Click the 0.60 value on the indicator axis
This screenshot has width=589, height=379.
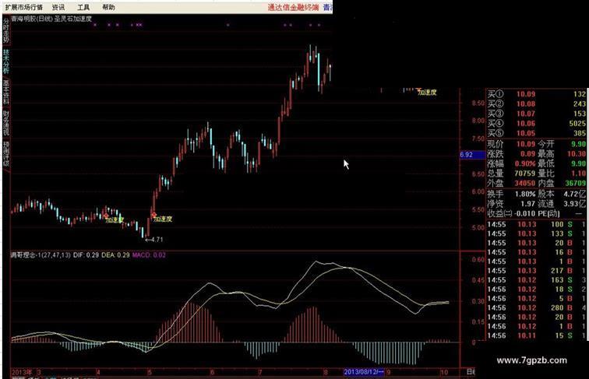[x=478, y=260]
